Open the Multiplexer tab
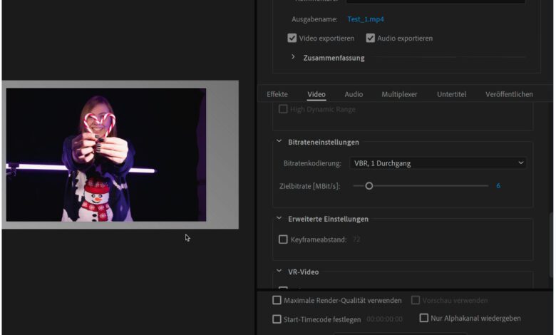556x335 pixels. (x=399, y=94)
